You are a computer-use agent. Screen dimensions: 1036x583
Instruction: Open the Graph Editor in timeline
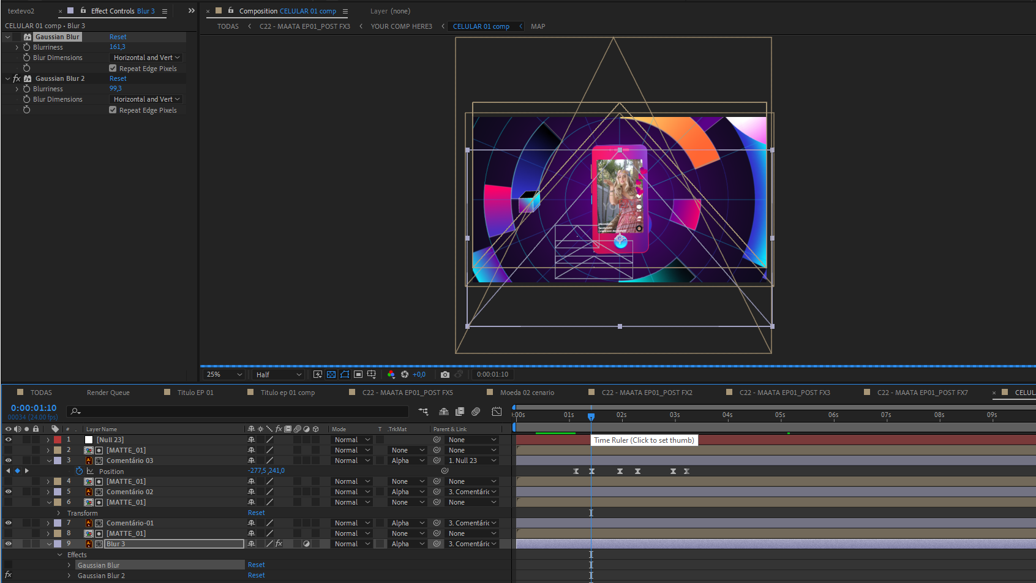[497, 412]
